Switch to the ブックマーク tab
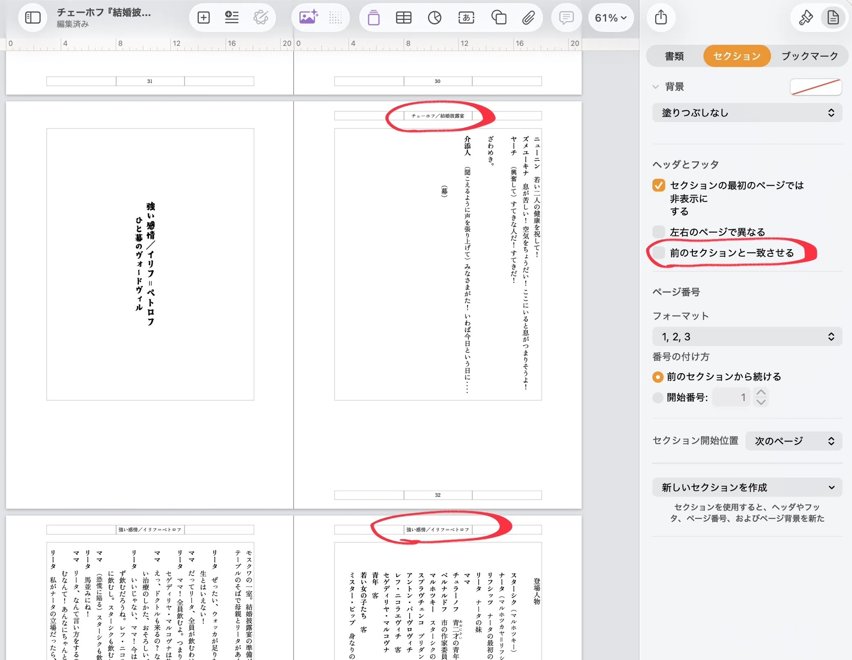 (810, 56)
